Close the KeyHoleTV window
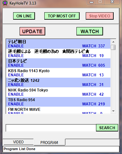 (112, 2)
